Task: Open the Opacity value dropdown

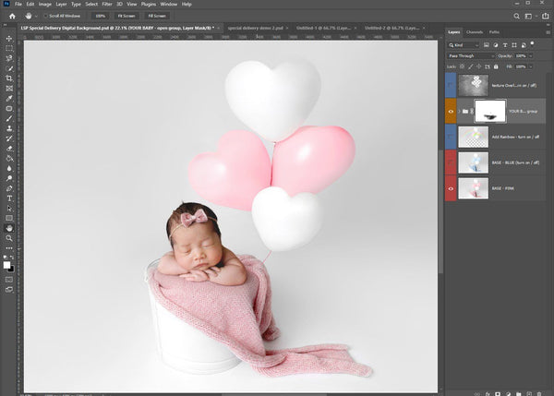Action: (x=530, y=55)
